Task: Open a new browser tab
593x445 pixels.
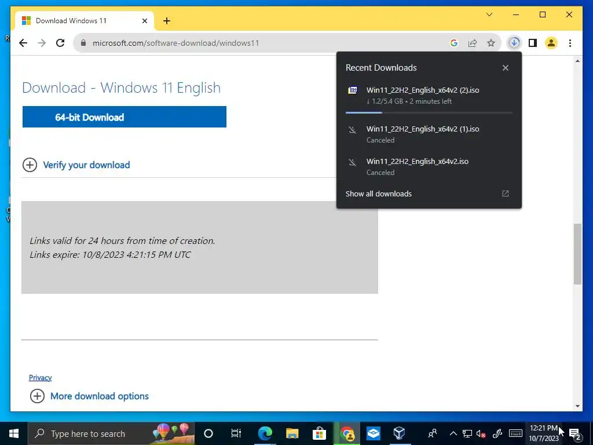Action: 167,21
